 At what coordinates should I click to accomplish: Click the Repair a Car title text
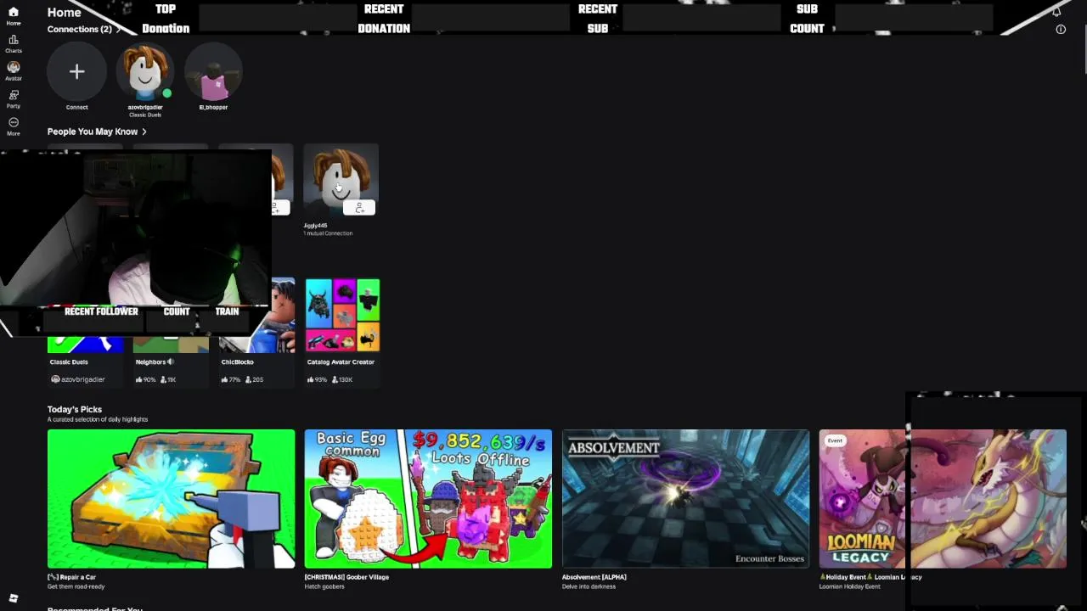tap(71, 577)
